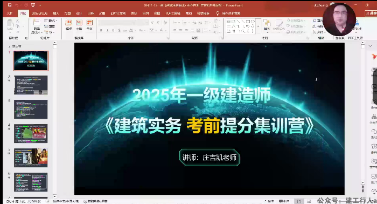Toggle the numbered list button

(x=184, y=23)
